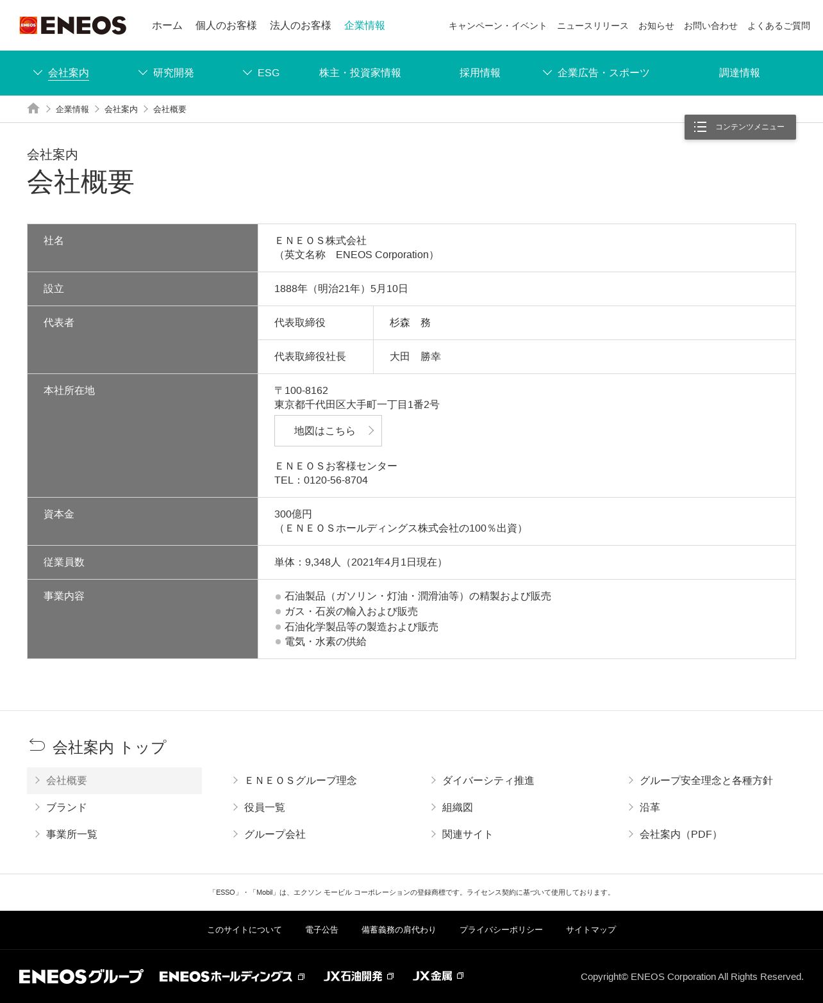Click the list icon on コンテンツメニュー button

click(700, 127)
